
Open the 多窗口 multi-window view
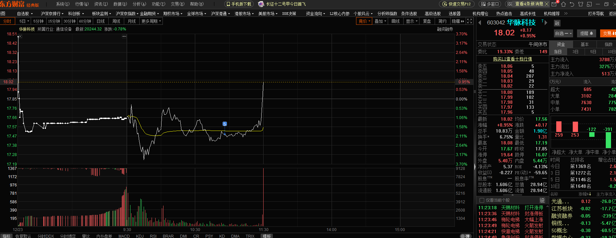[490, 4]
